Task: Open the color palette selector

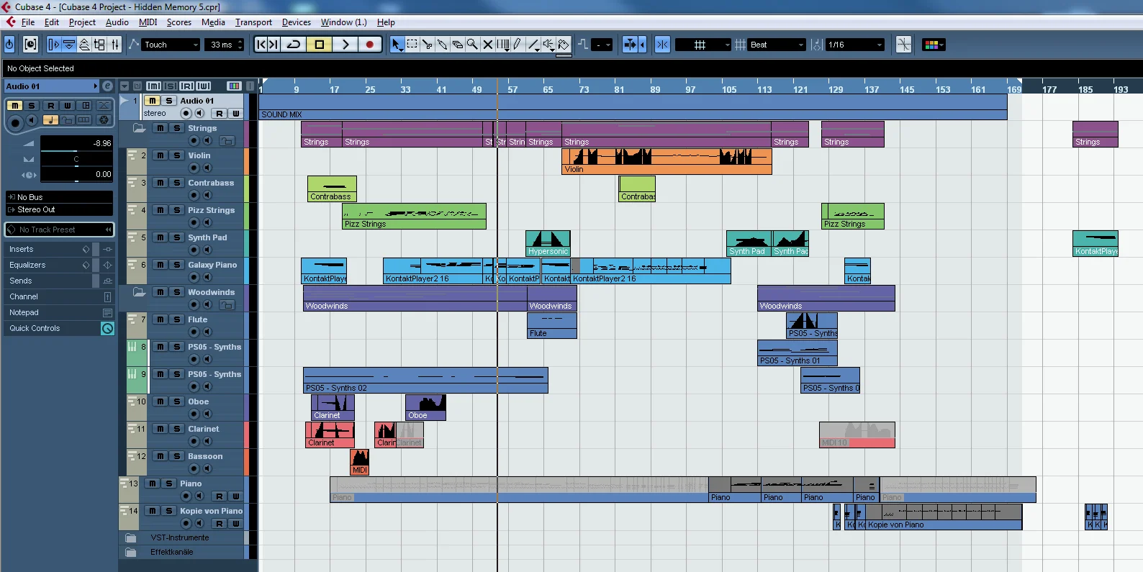Action: (934, 45)
